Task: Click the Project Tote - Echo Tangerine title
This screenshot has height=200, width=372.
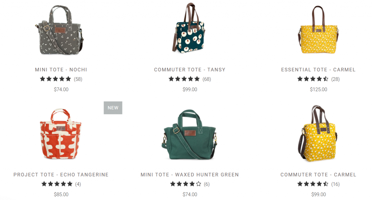Action: (x=61, y=175)
